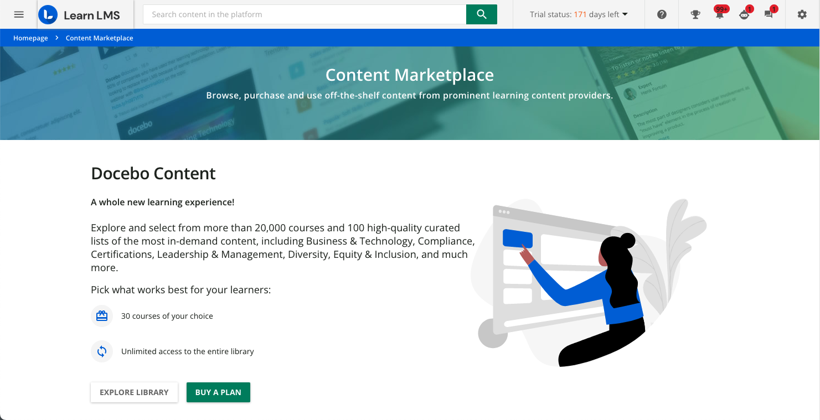Open notifications bell with 99+ badge

tap(720, 14)
